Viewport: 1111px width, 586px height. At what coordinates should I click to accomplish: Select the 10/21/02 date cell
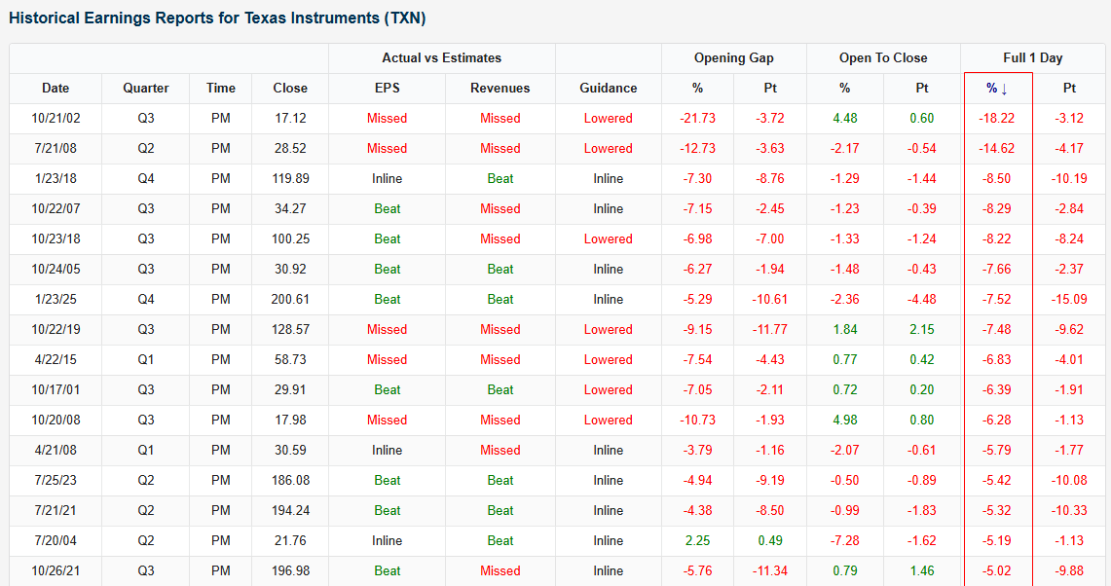pyautogui.click(x=56, y=119)
